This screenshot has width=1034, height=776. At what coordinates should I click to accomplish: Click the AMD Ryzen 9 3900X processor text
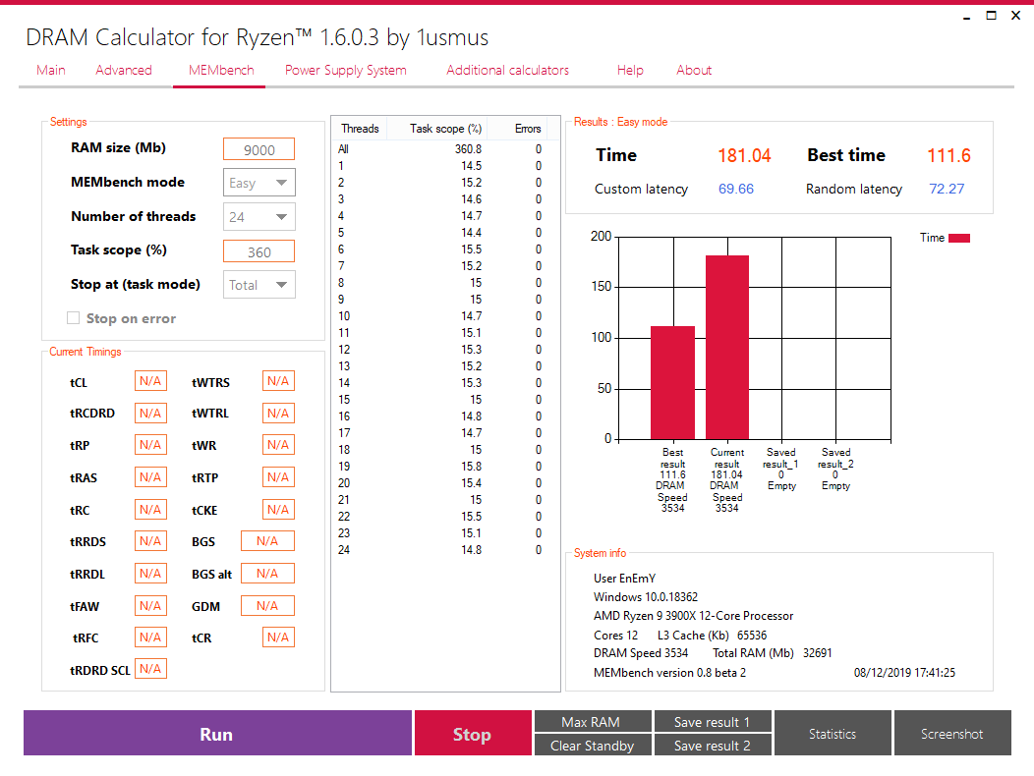click(693, 616)
